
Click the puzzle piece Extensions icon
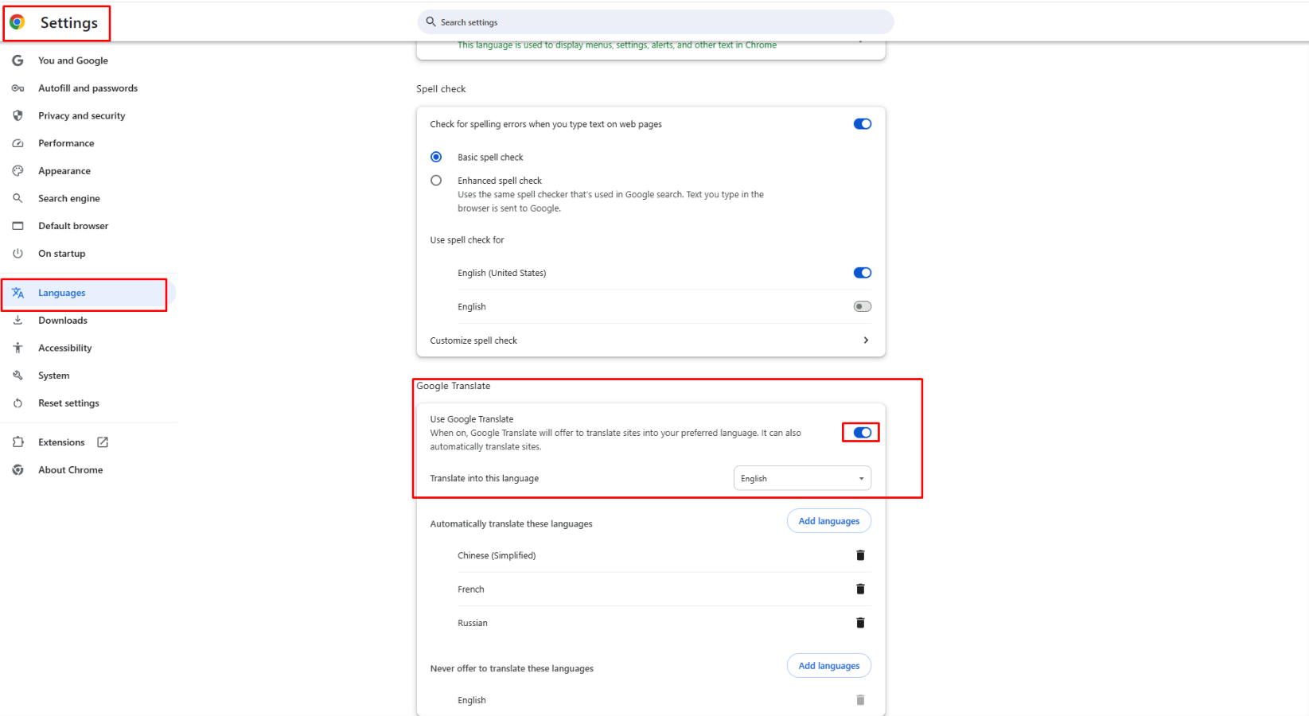(18, 442)
